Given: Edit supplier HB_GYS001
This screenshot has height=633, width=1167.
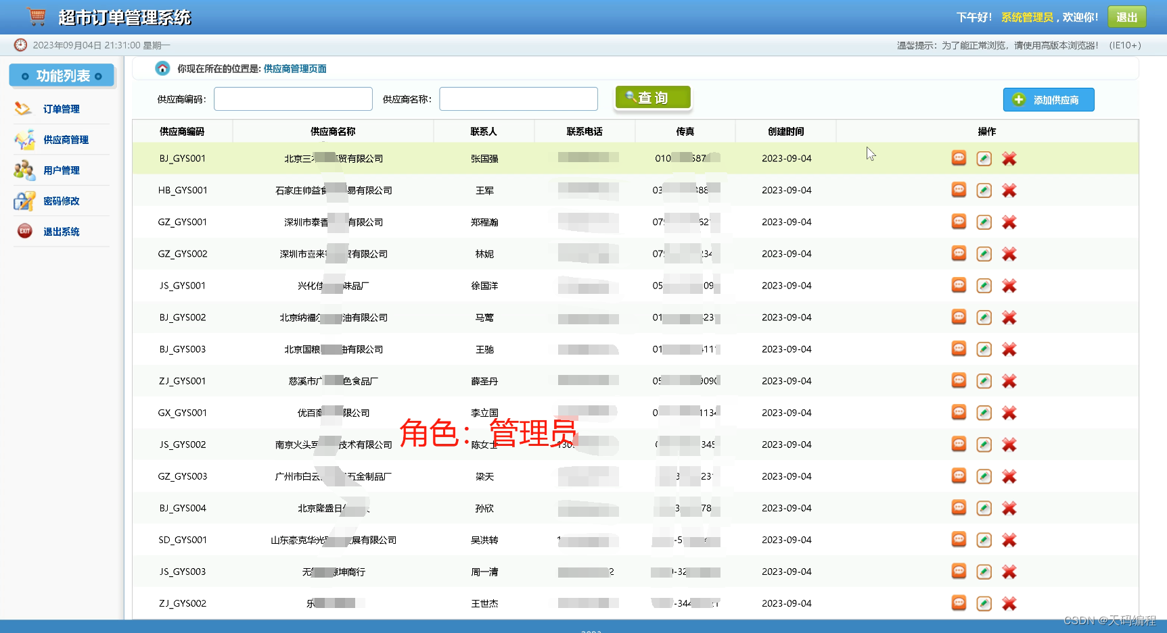Looking at the screenshot, I should coord(984,191).
